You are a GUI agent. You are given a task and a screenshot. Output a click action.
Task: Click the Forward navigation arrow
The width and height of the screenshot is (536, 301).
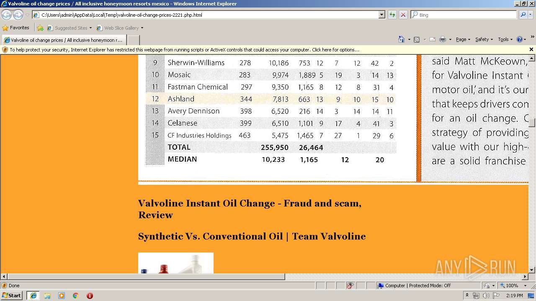click(18, 15)
